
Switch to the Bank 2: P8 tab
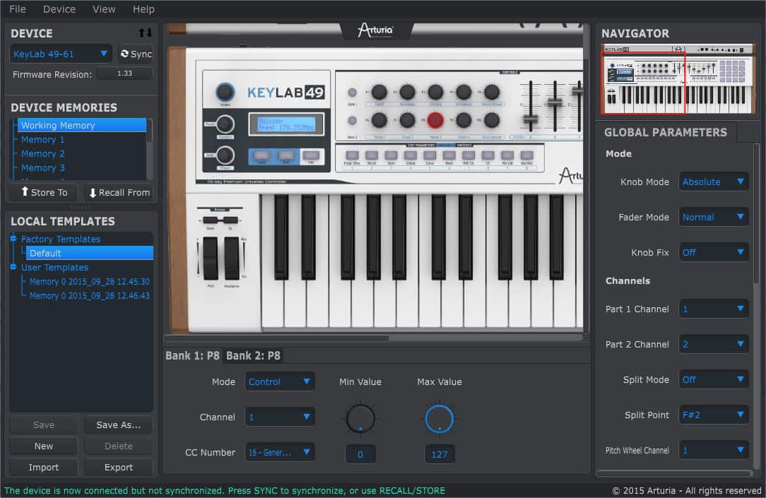pos(253,355)
